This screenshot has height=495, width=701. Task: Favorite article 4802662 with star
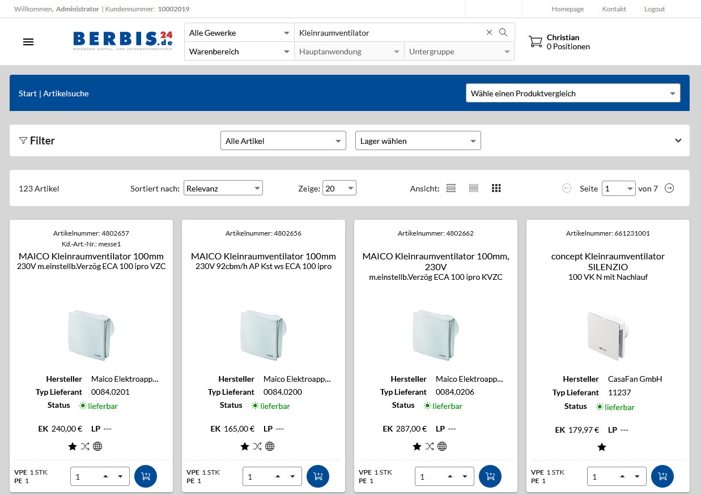click(x=417, y=446)
